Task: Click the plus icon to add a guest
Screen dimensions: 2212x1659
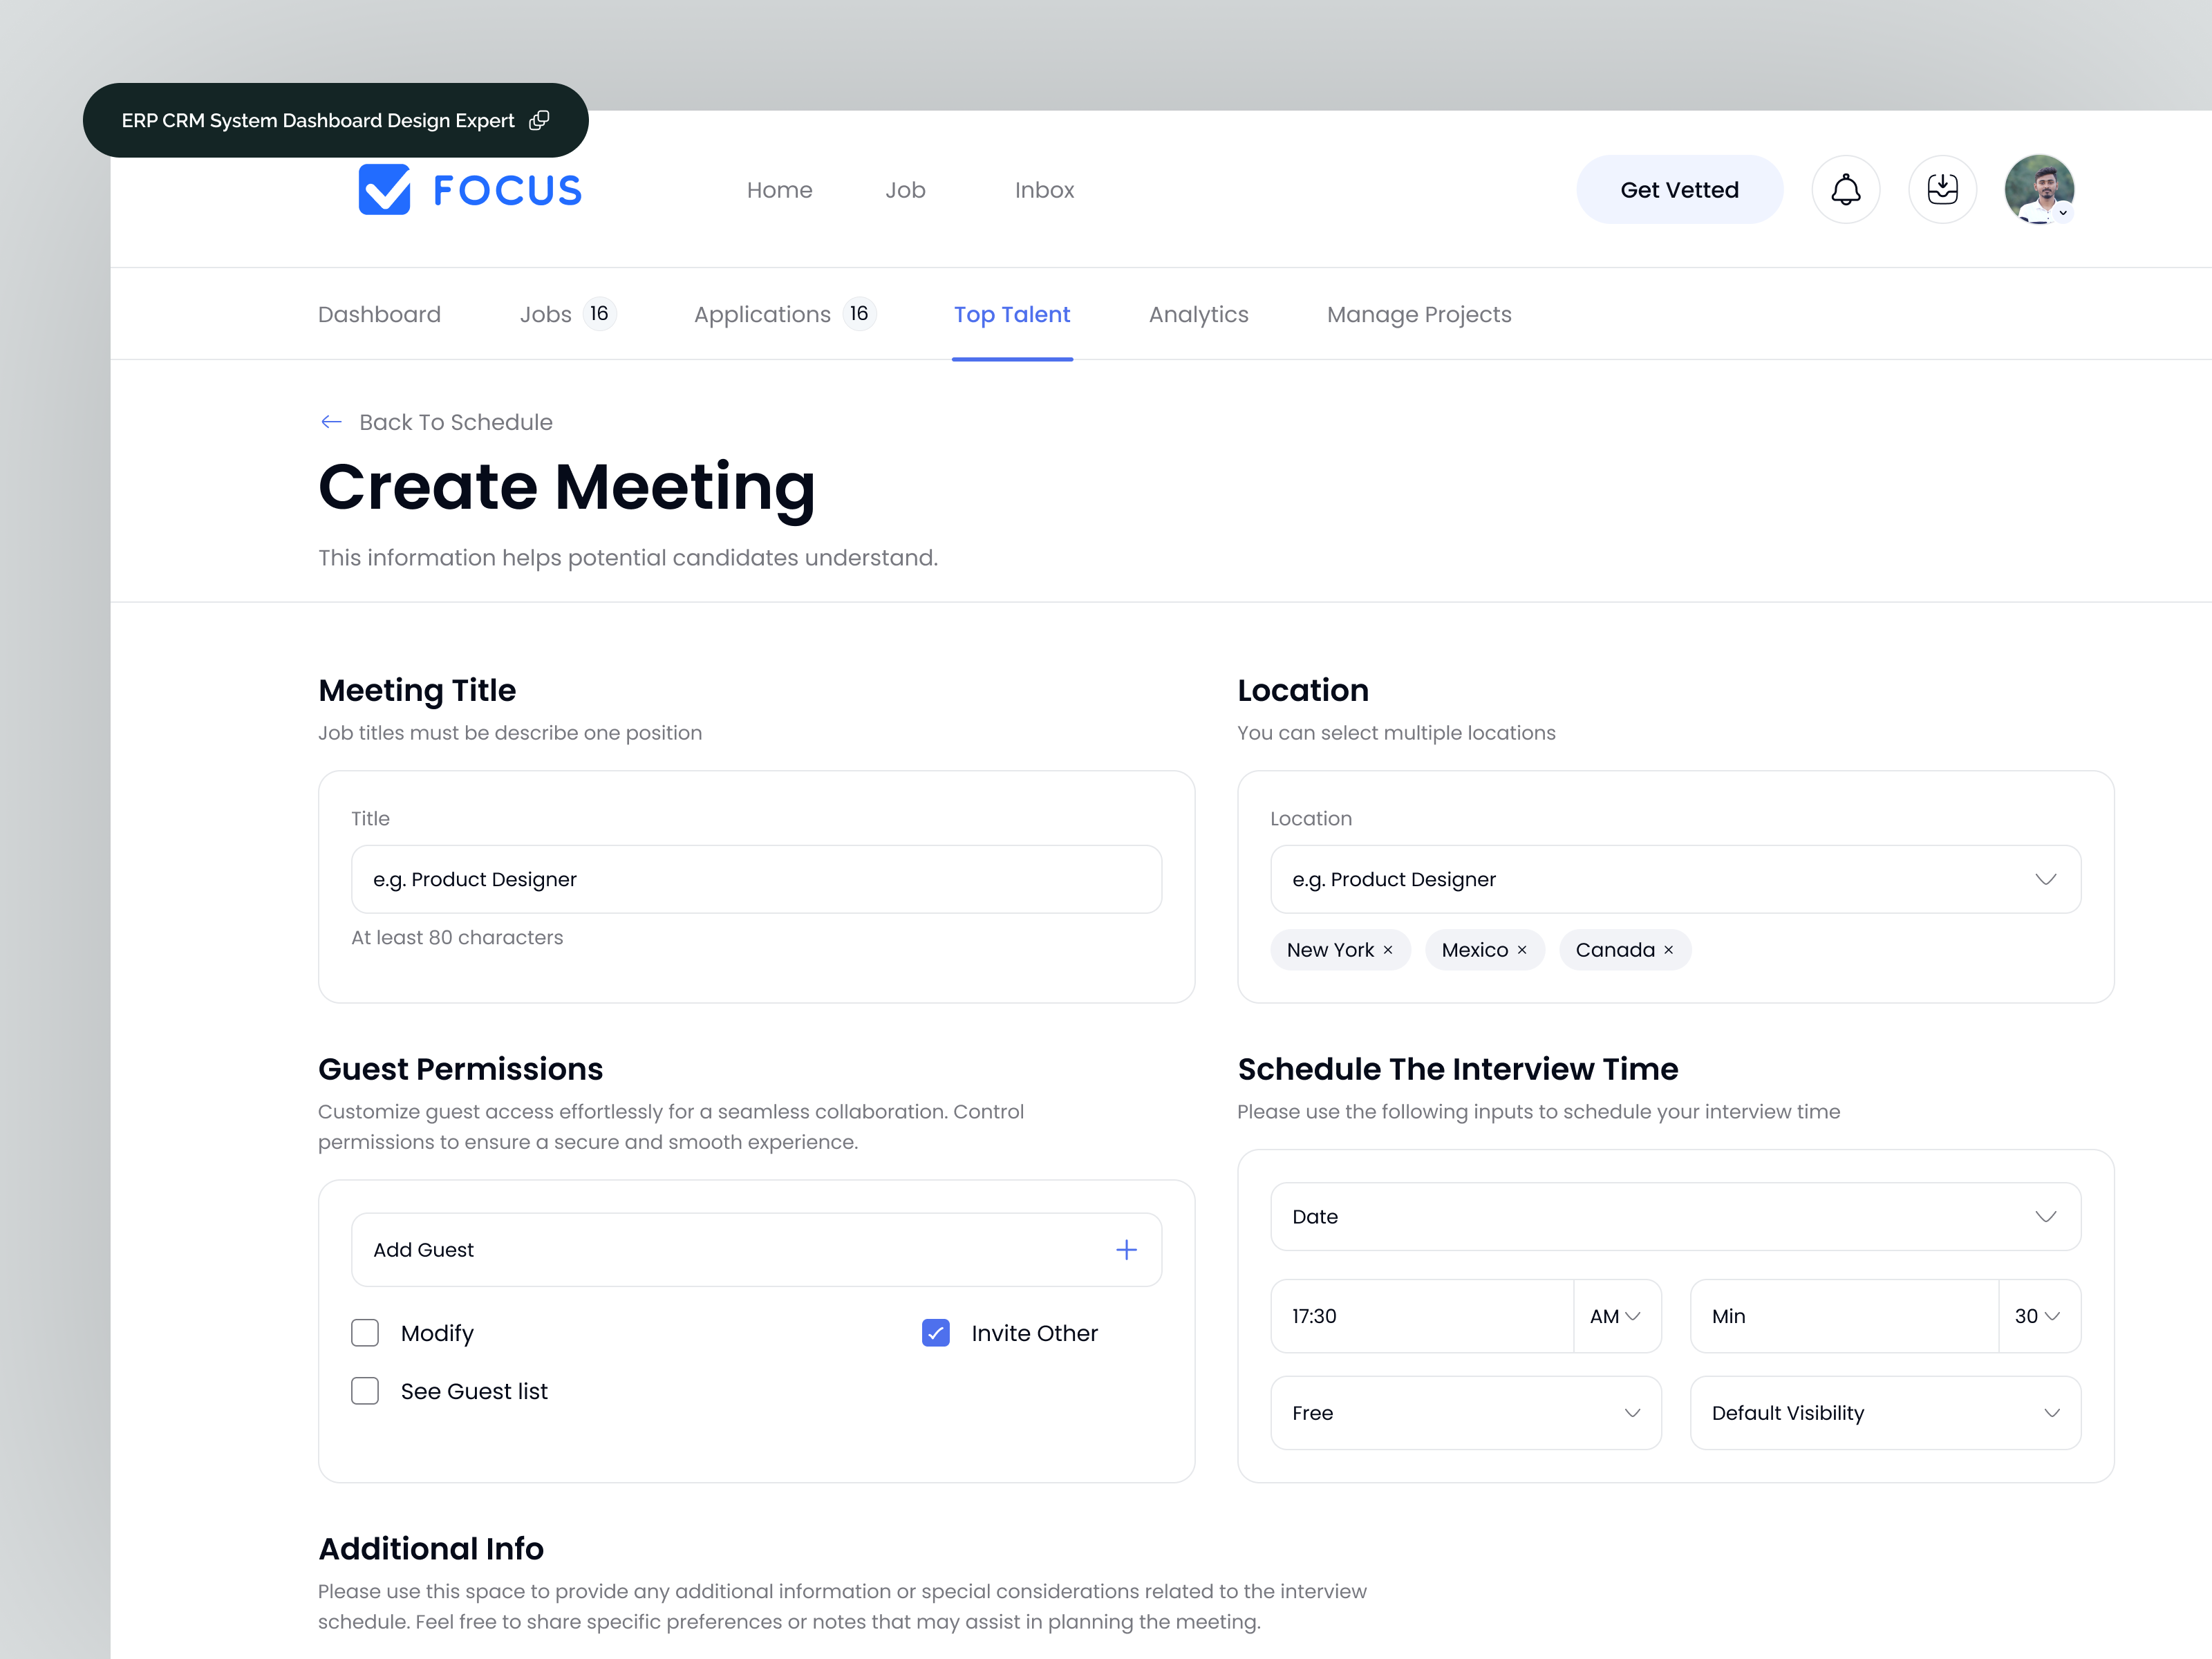Action: coord(1126,1249)
